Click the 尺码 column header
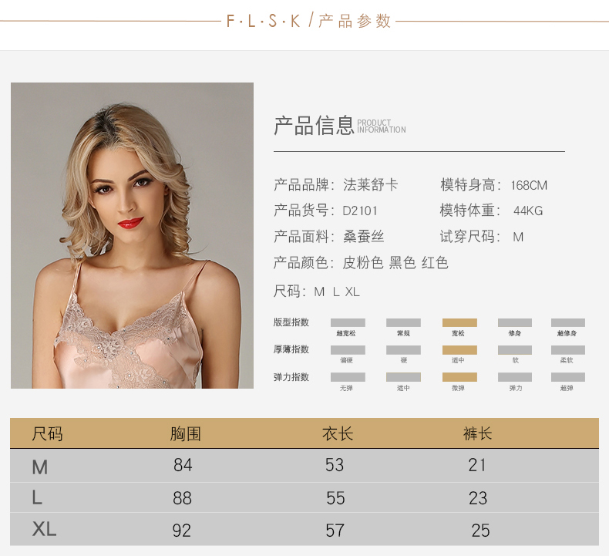 pyautogui.click(x=47, y=433)
